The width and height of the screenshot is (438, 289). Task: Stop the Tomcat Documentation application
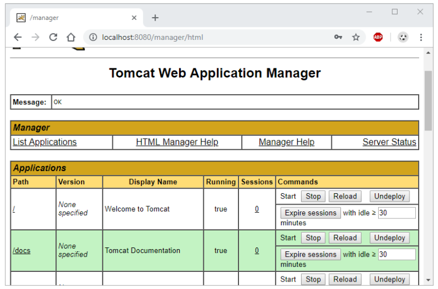pyautogui.click(x=313, y=238)
